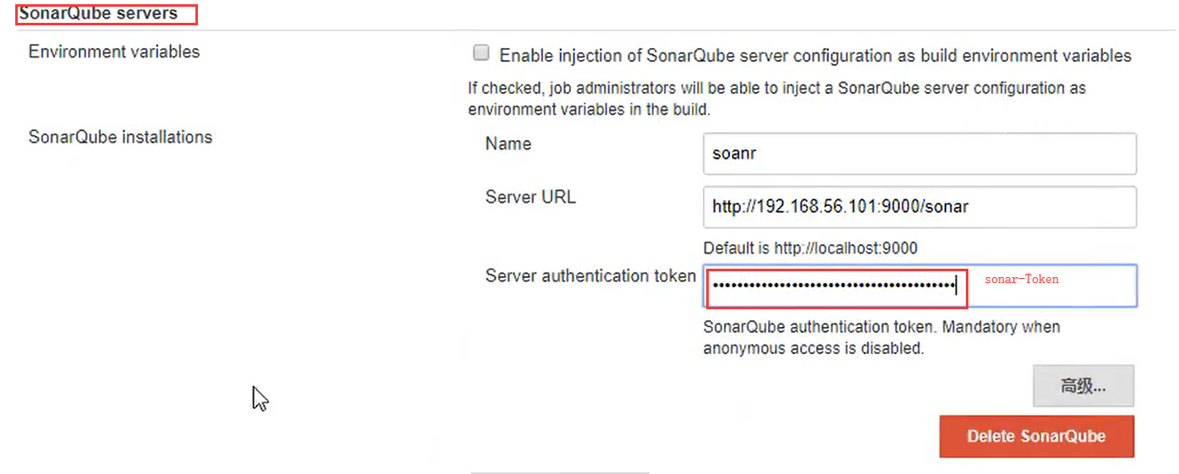Click the Server authentication token label
The image size is (1179, 474).
(590, 275)
